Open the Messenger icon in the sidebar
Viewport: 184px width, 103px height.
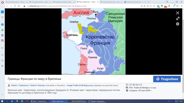tap(2, 25)
